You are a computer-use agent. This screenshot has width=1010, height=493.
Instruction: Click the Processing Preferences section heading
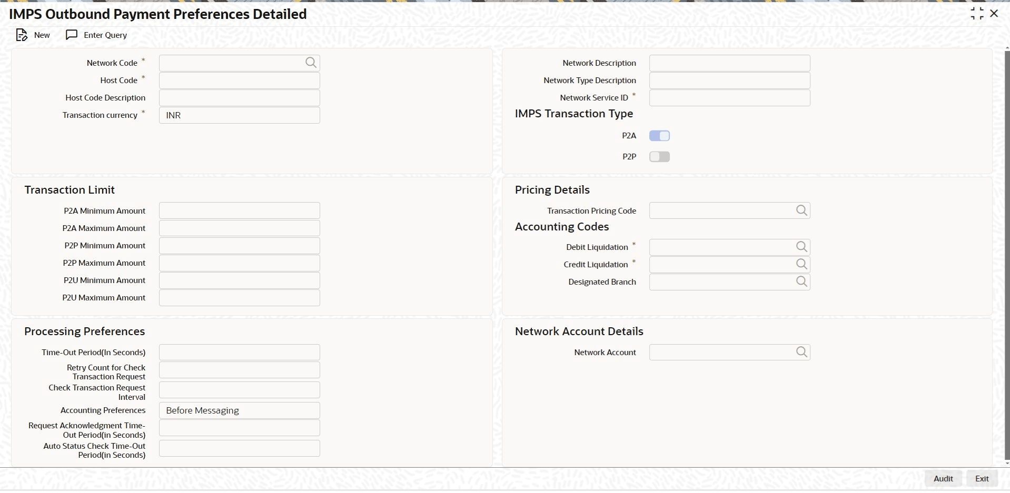[x=85, y=331]
